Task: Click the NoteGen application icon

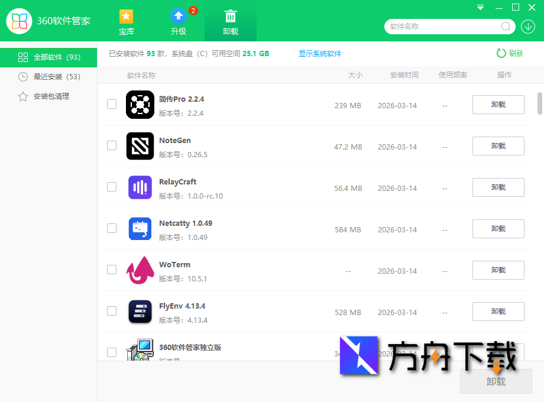Action: tap(140, 146)
